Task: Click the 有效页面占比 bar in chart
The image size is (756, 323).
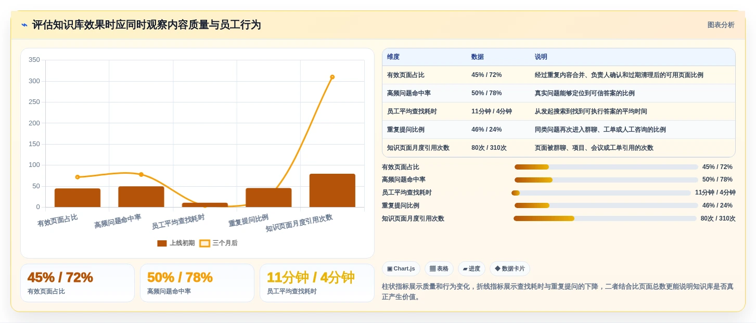Action: (x=78, y=198)
